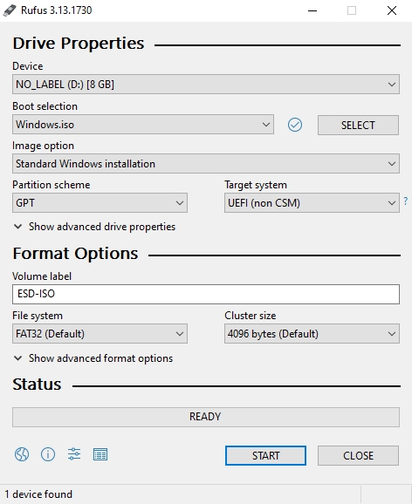Open application settings sliders icon

74,454
